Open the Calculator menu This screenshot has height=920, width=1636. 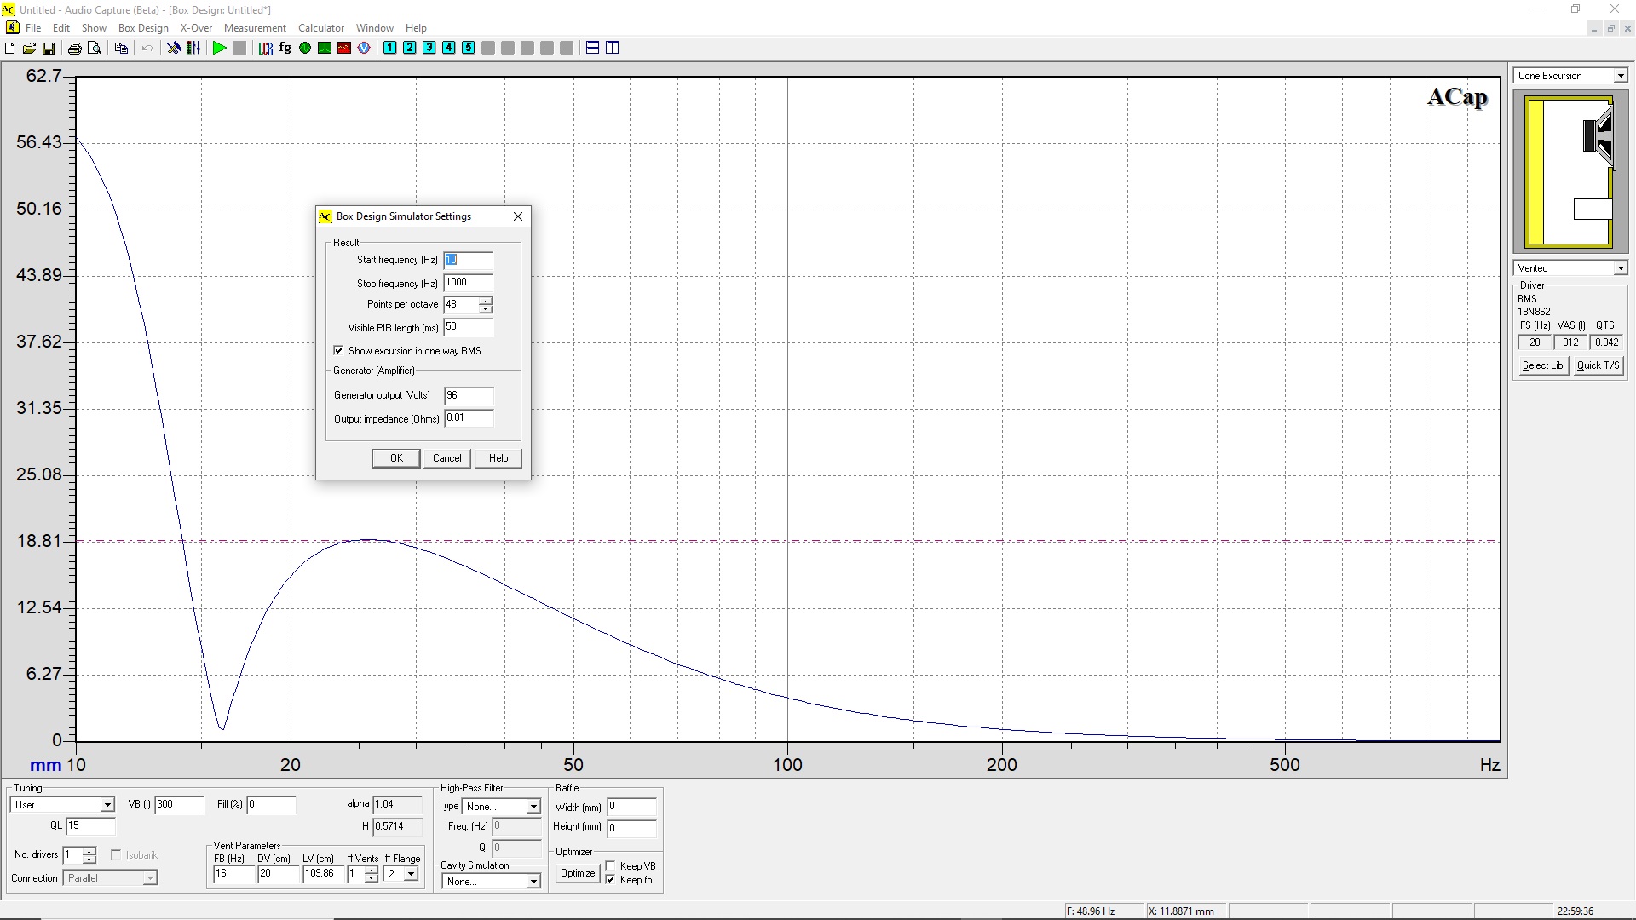click(x=321, y=28)
